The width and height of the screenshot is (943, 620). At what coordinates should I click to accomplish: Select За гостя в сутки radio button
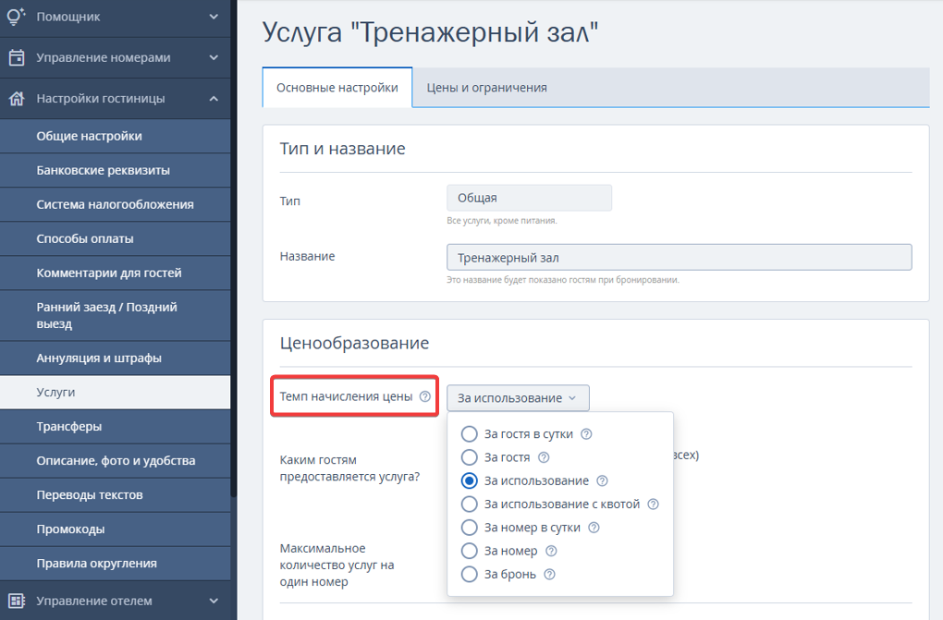(469, 434)
